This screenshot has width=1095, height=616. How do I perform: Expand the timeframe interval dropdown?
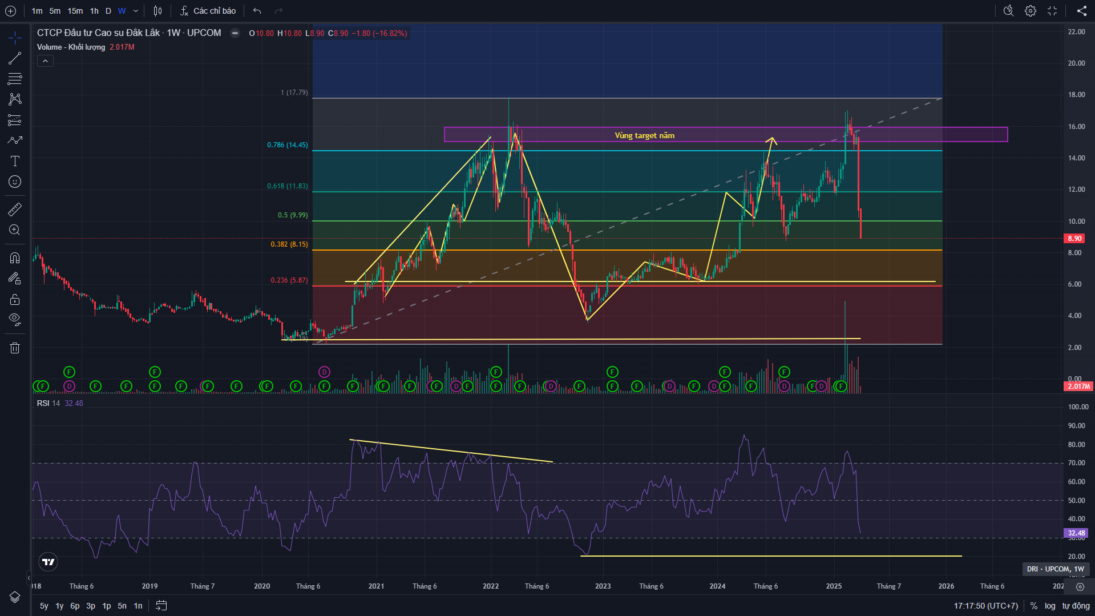tap(136, 11)
